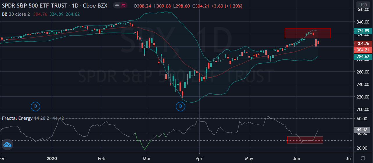Image resolution: width=373 pixels, height=163 pixels.
Task: Click the May label on time axis
Action: pyautogui.click(x=249, y=159)
